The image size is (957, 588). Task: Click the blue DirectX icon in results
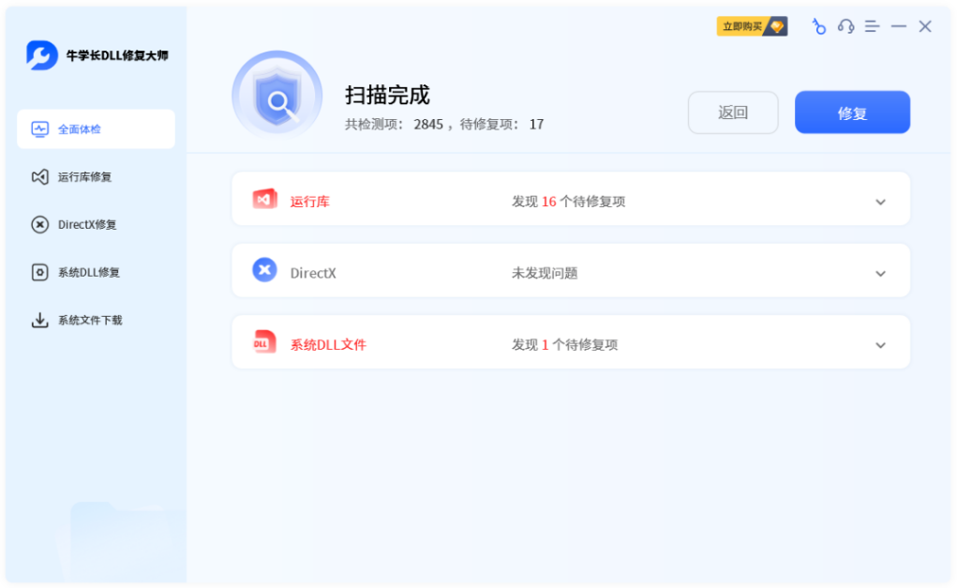264,271
